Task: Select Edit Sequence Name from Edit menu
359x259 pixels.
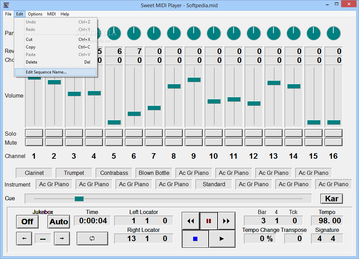Action: click(x=56, y=72)
